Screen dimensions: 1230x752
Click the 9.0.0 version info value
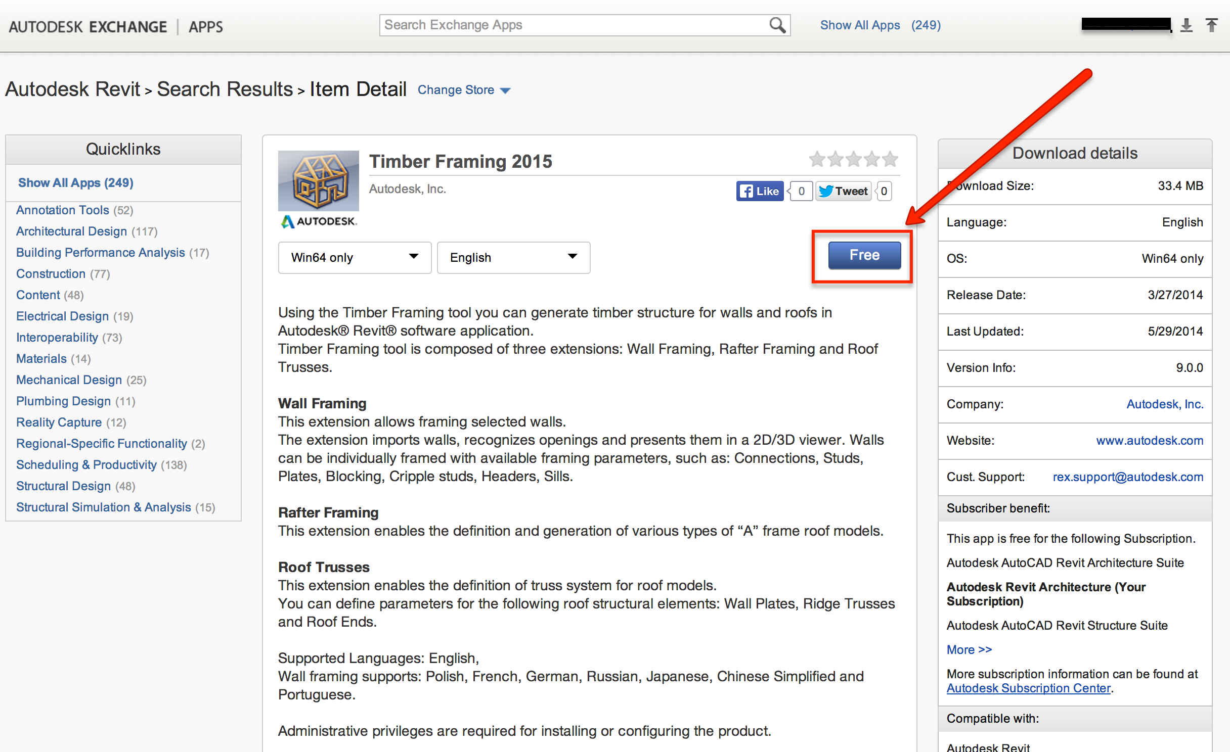point(1190,368)
